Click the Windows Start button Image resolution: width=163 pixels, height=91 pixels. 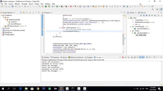(3, 89)
